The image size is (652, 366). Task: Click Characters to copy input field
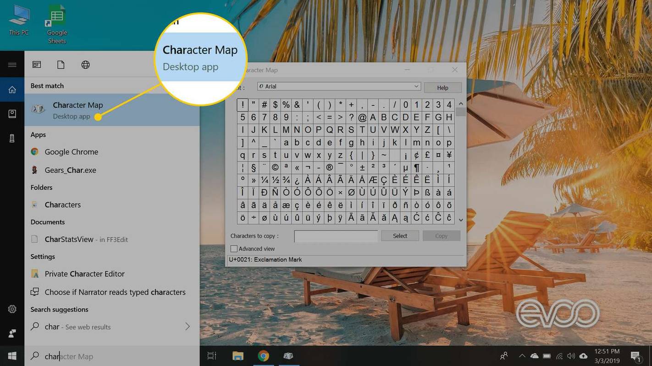coord(336,236)
